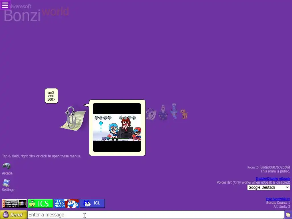Click the vm3 HP 500 name tag
This screenshot has height=219, width=292.
click(x=51, y=96)
